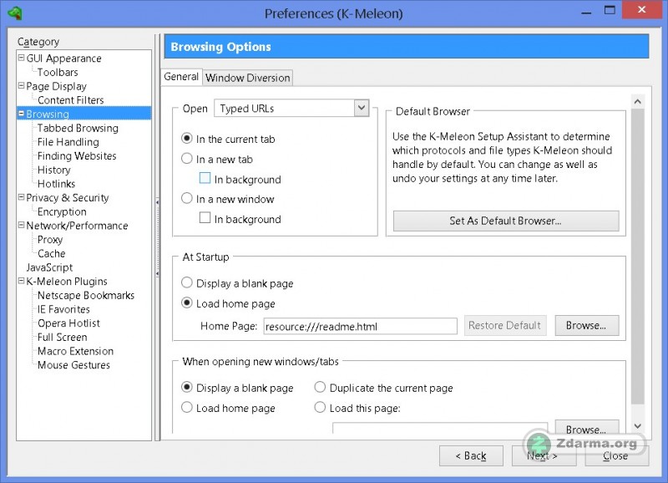The image size is (668, 483).
Task: Click the 'Load this page' URL field
Action: pyautogui.click(x=440, y=428)
